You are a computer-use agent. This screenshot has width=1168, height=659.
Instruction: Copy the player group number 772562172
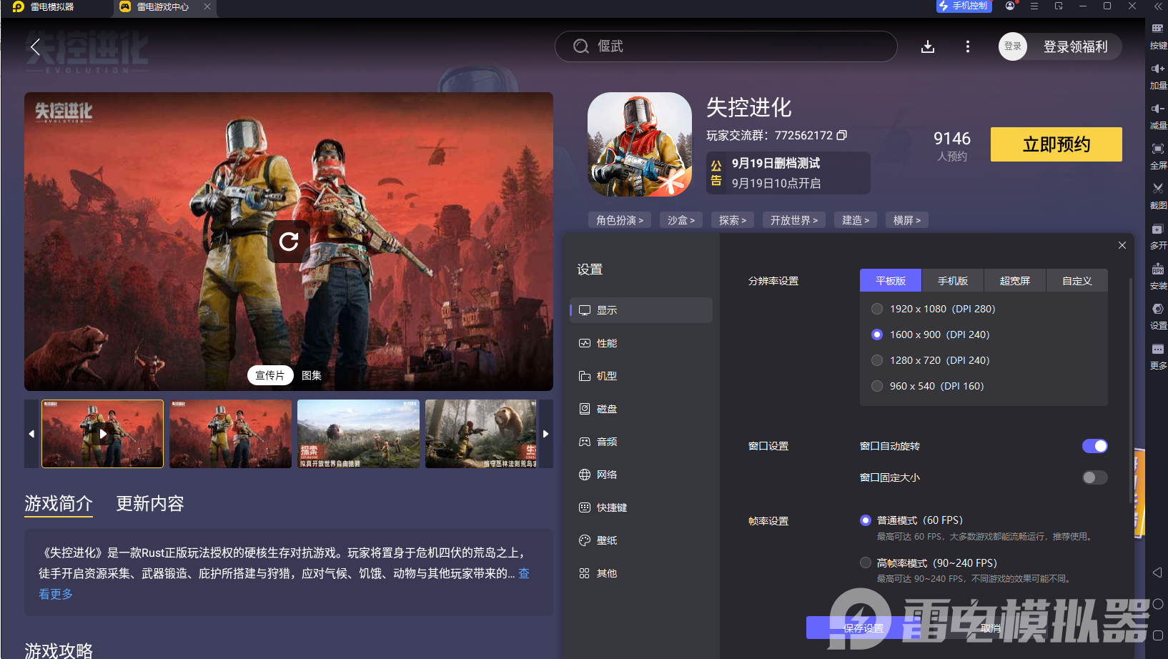[842, 135]
